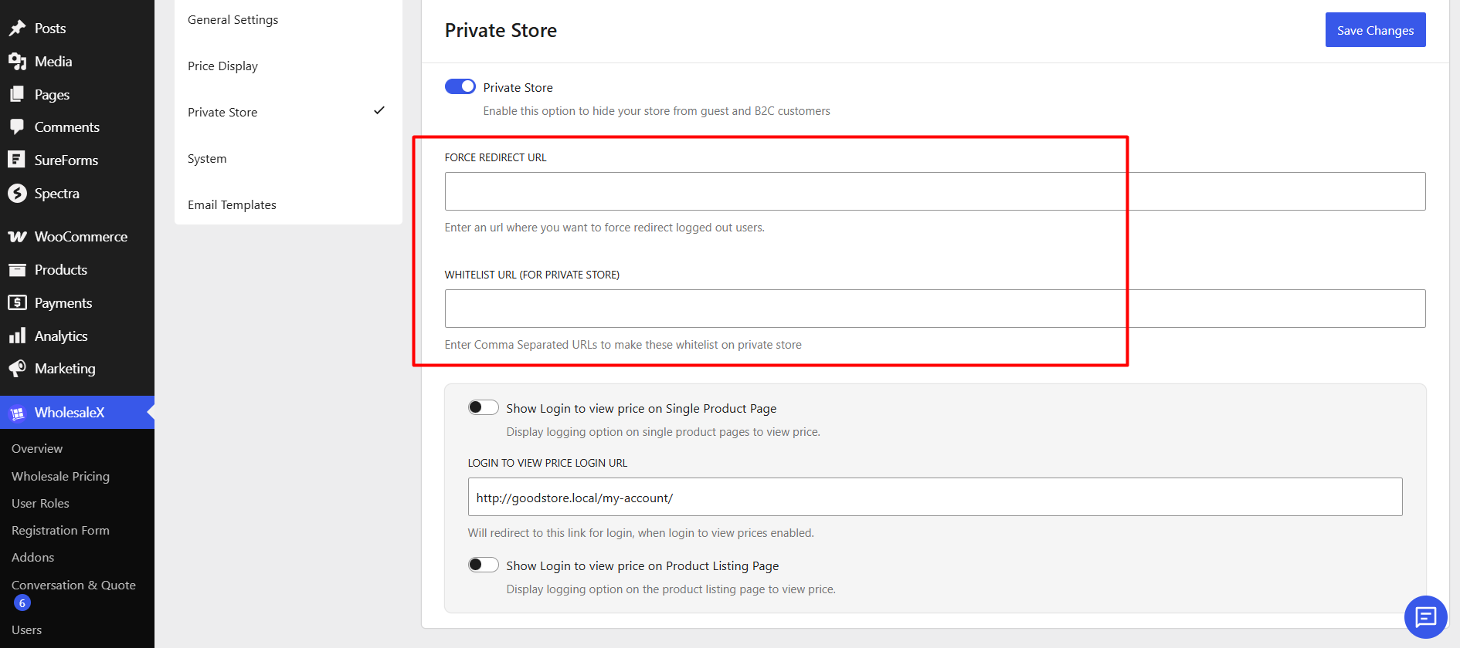This screenshot has width=1460, height=648.
Task: Click 'Show Login to view price on Product Listing Page' label
Action: [x=643, y=566]
